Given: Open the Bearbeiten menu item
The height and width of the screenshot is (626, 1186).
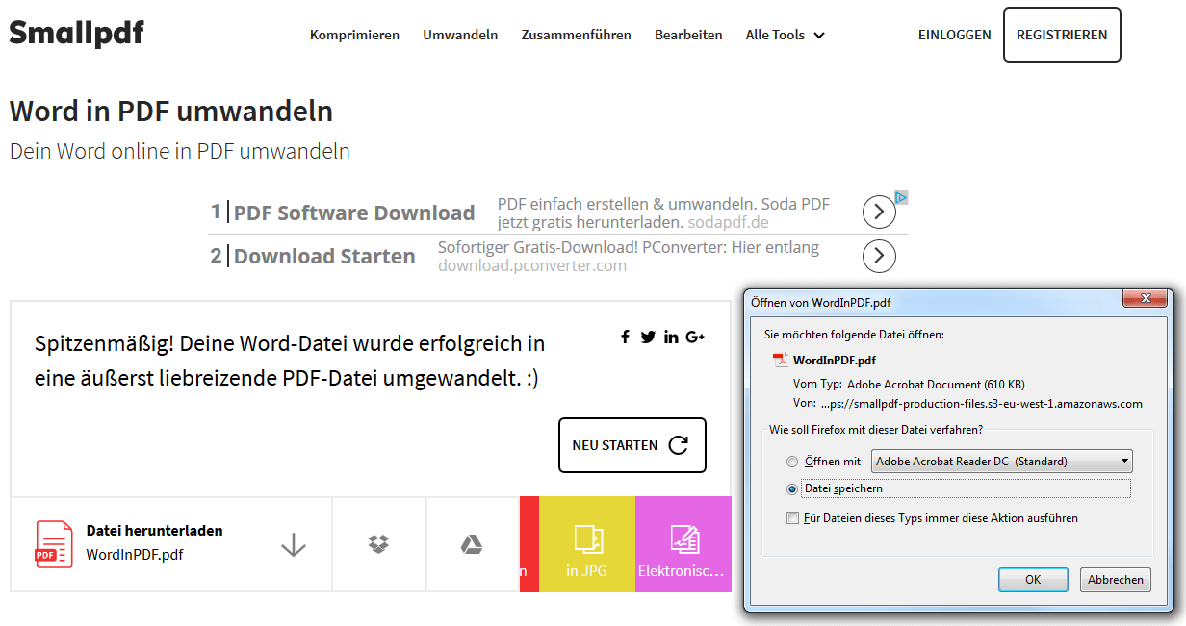Looking at the screenshot, I should [x=688, y=35].
